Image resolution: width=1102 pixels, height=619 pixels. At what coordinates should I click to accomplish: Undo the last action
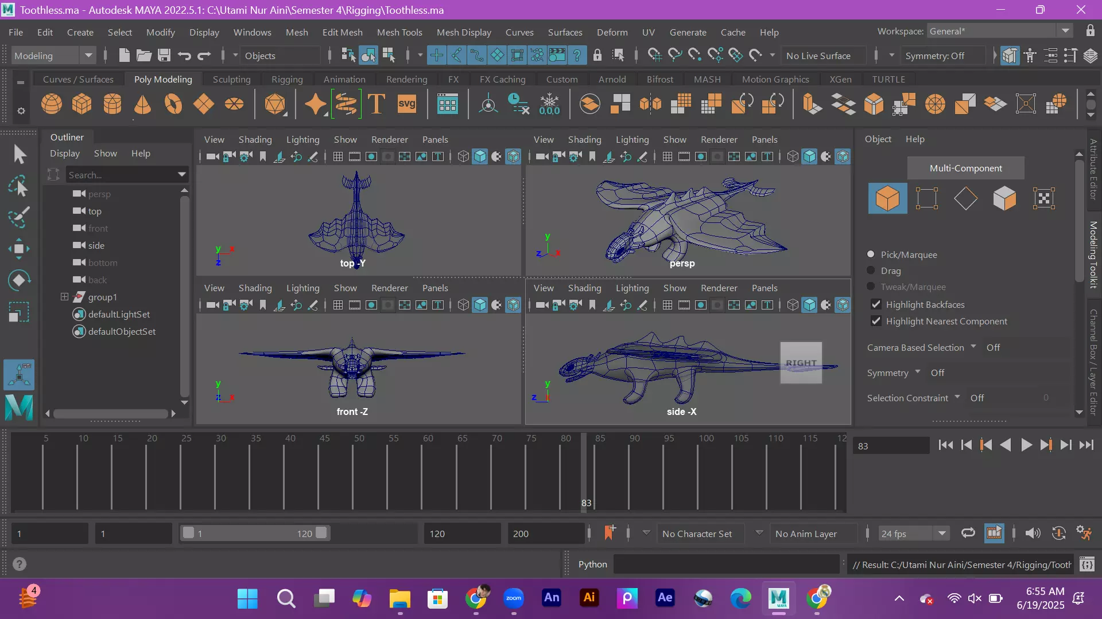(x=184, y=56)
